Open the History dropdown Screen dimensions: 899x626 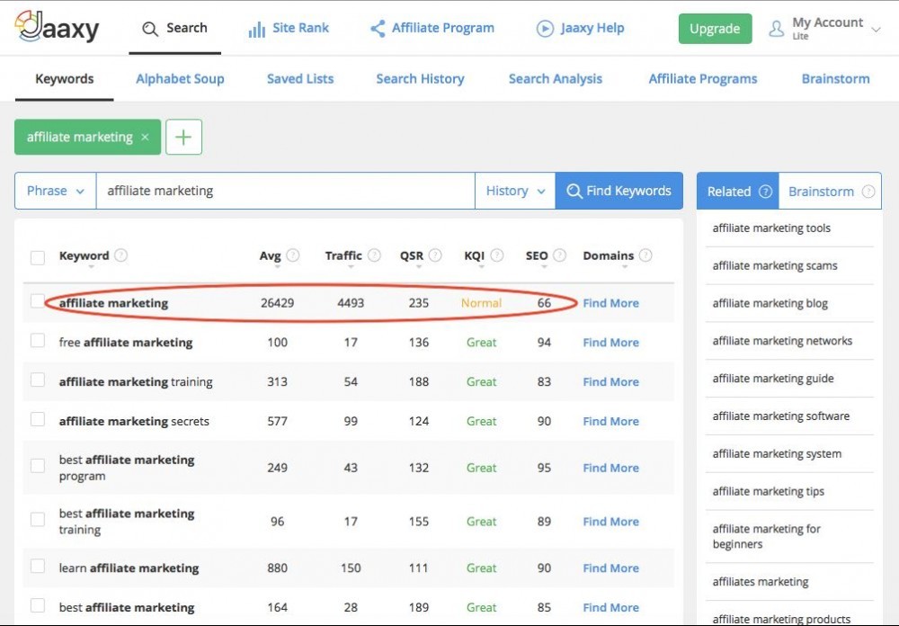click(x=515, y=191)
